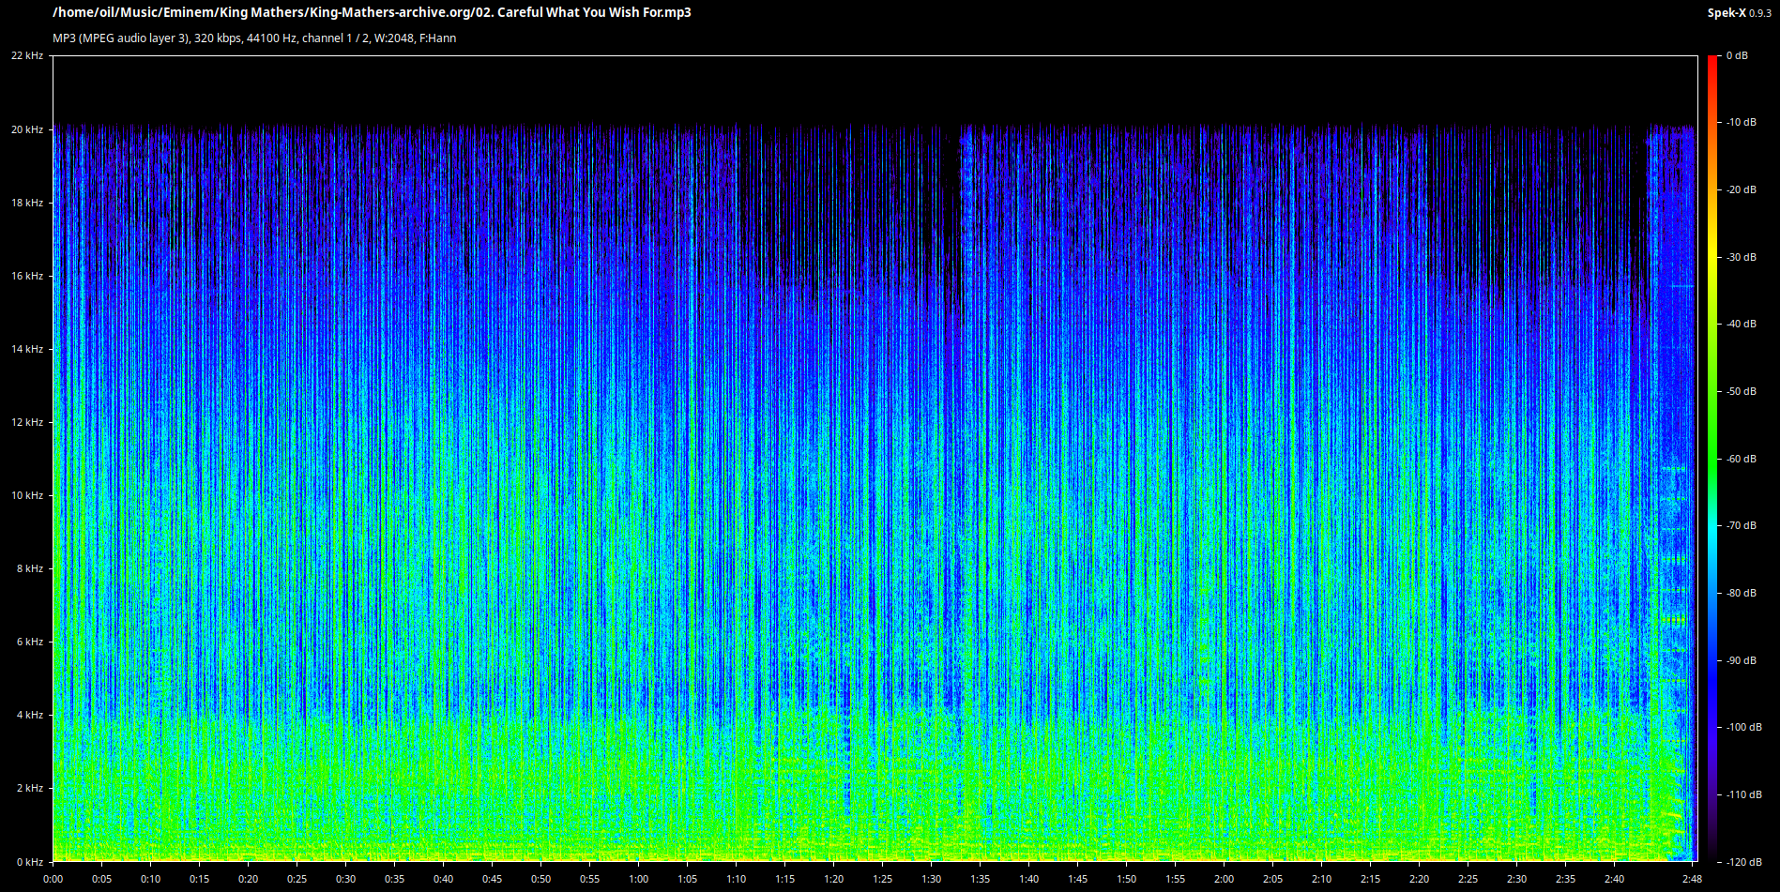This screenshot has height=892, width=1780.
Task: Click the 2:48 end time label
Action: pyautogui.click(x=1692, y=879)
